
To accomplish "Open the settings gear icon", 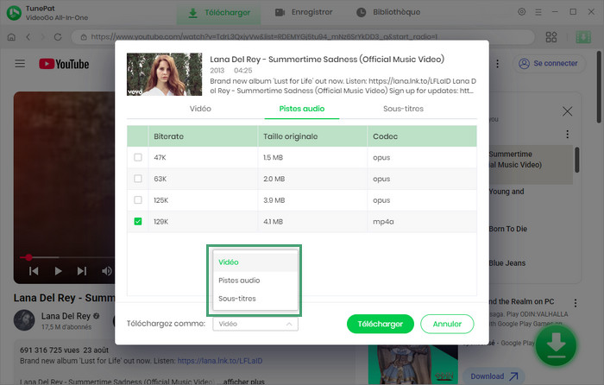I will pos(521,12).
